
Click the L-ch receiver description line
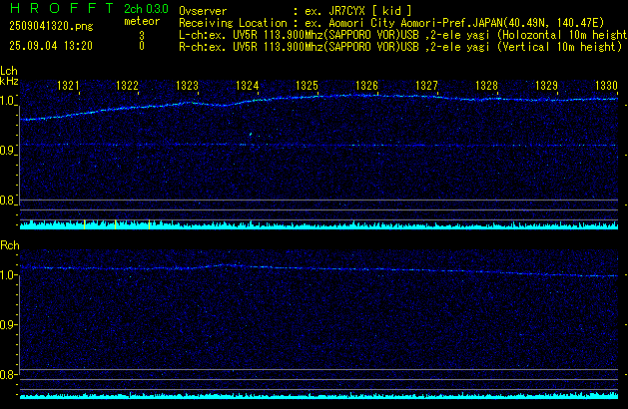(403, 35)
